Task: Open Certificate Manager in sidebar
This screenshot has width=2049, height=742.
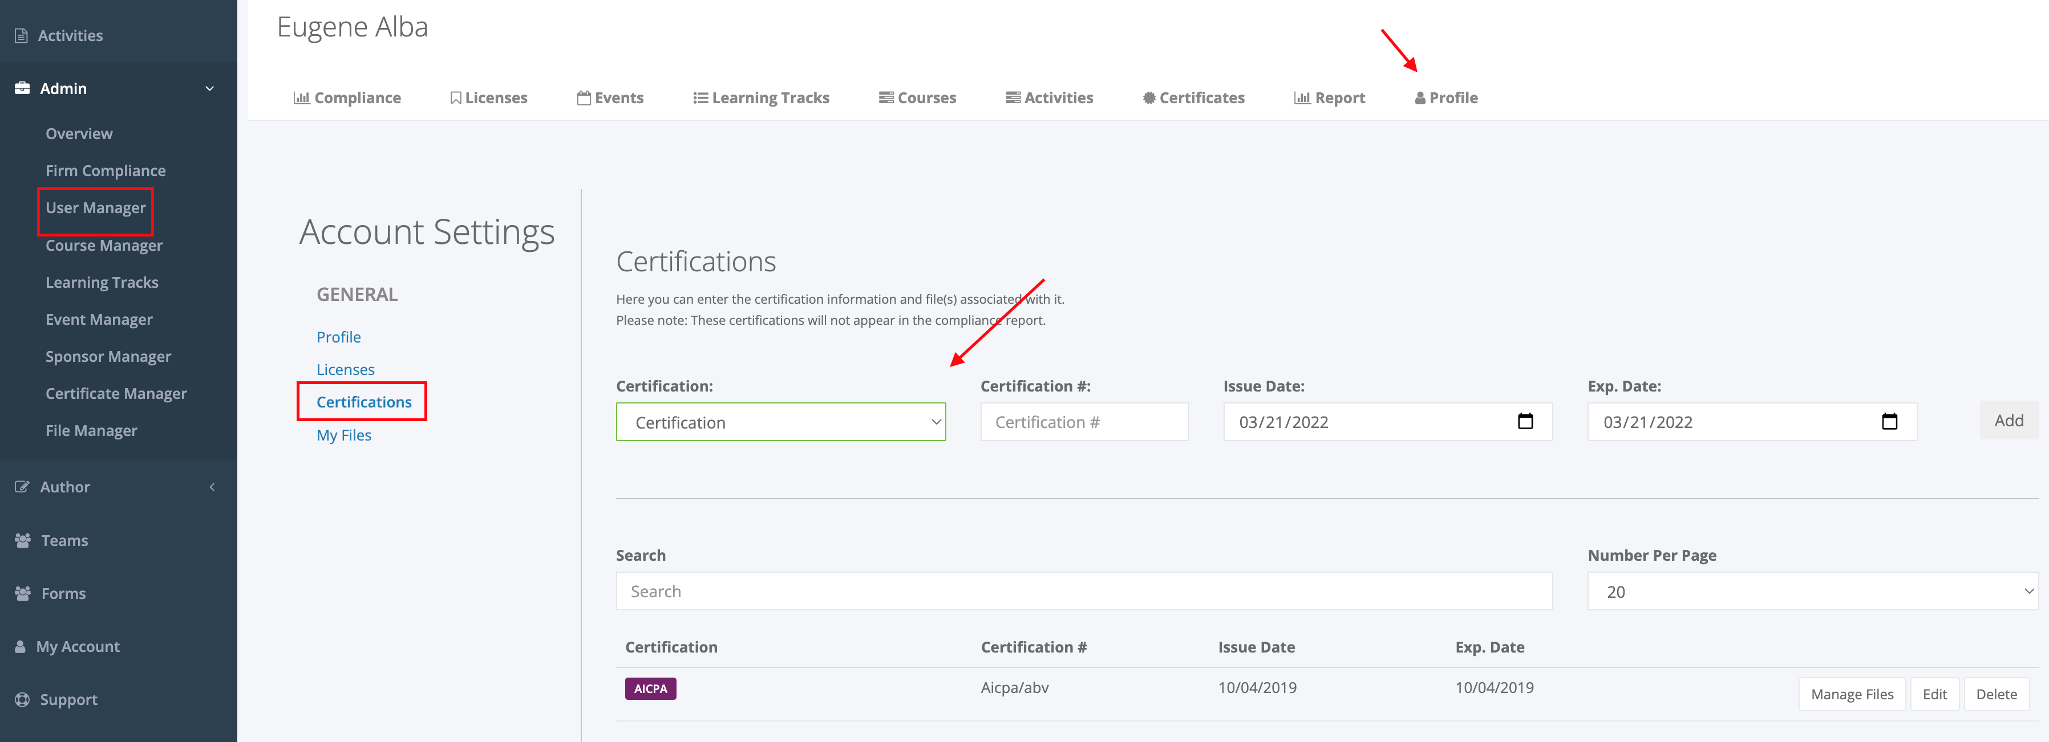Action: pos(116,393)
